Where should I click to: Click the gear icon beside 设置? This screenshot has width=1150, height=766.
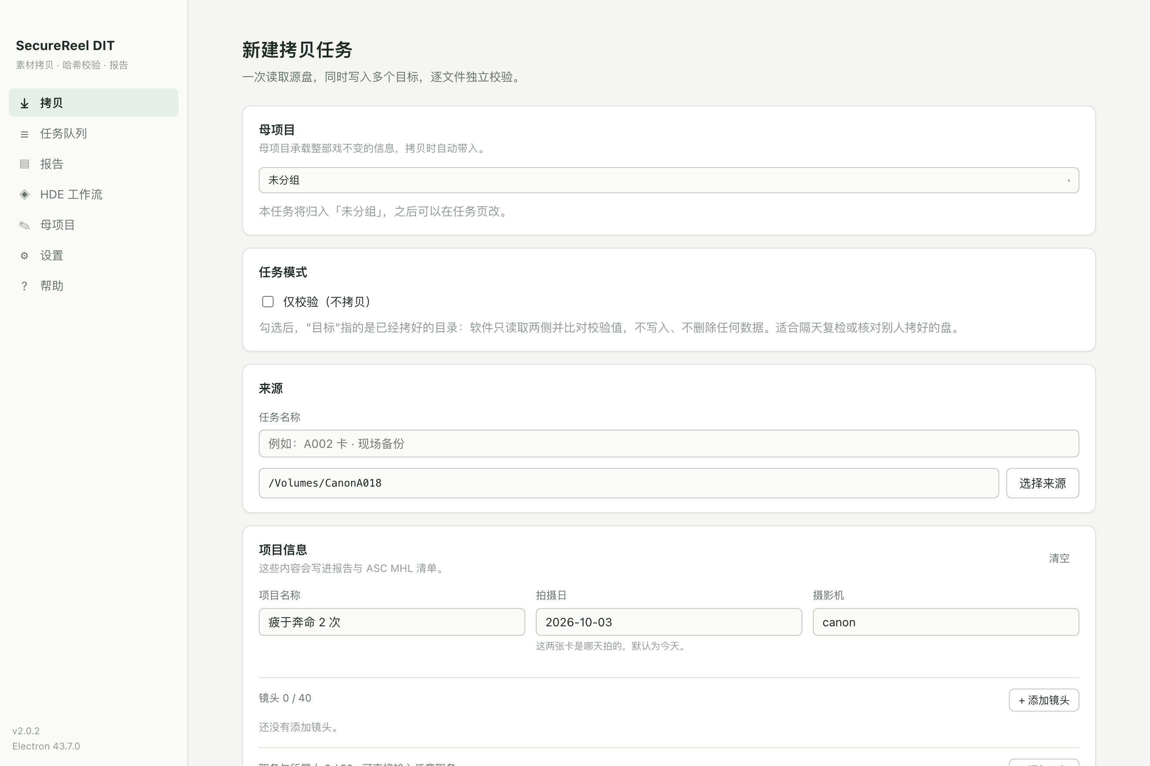[x=24, y=255]
